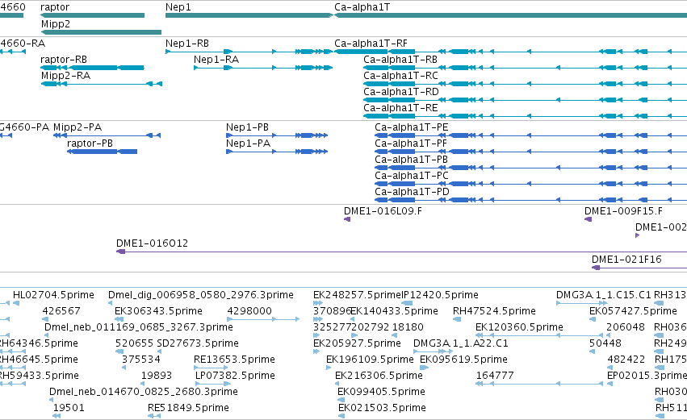
Task: Select the Mipp2-RA transcript label
Action: coord(65,76)
